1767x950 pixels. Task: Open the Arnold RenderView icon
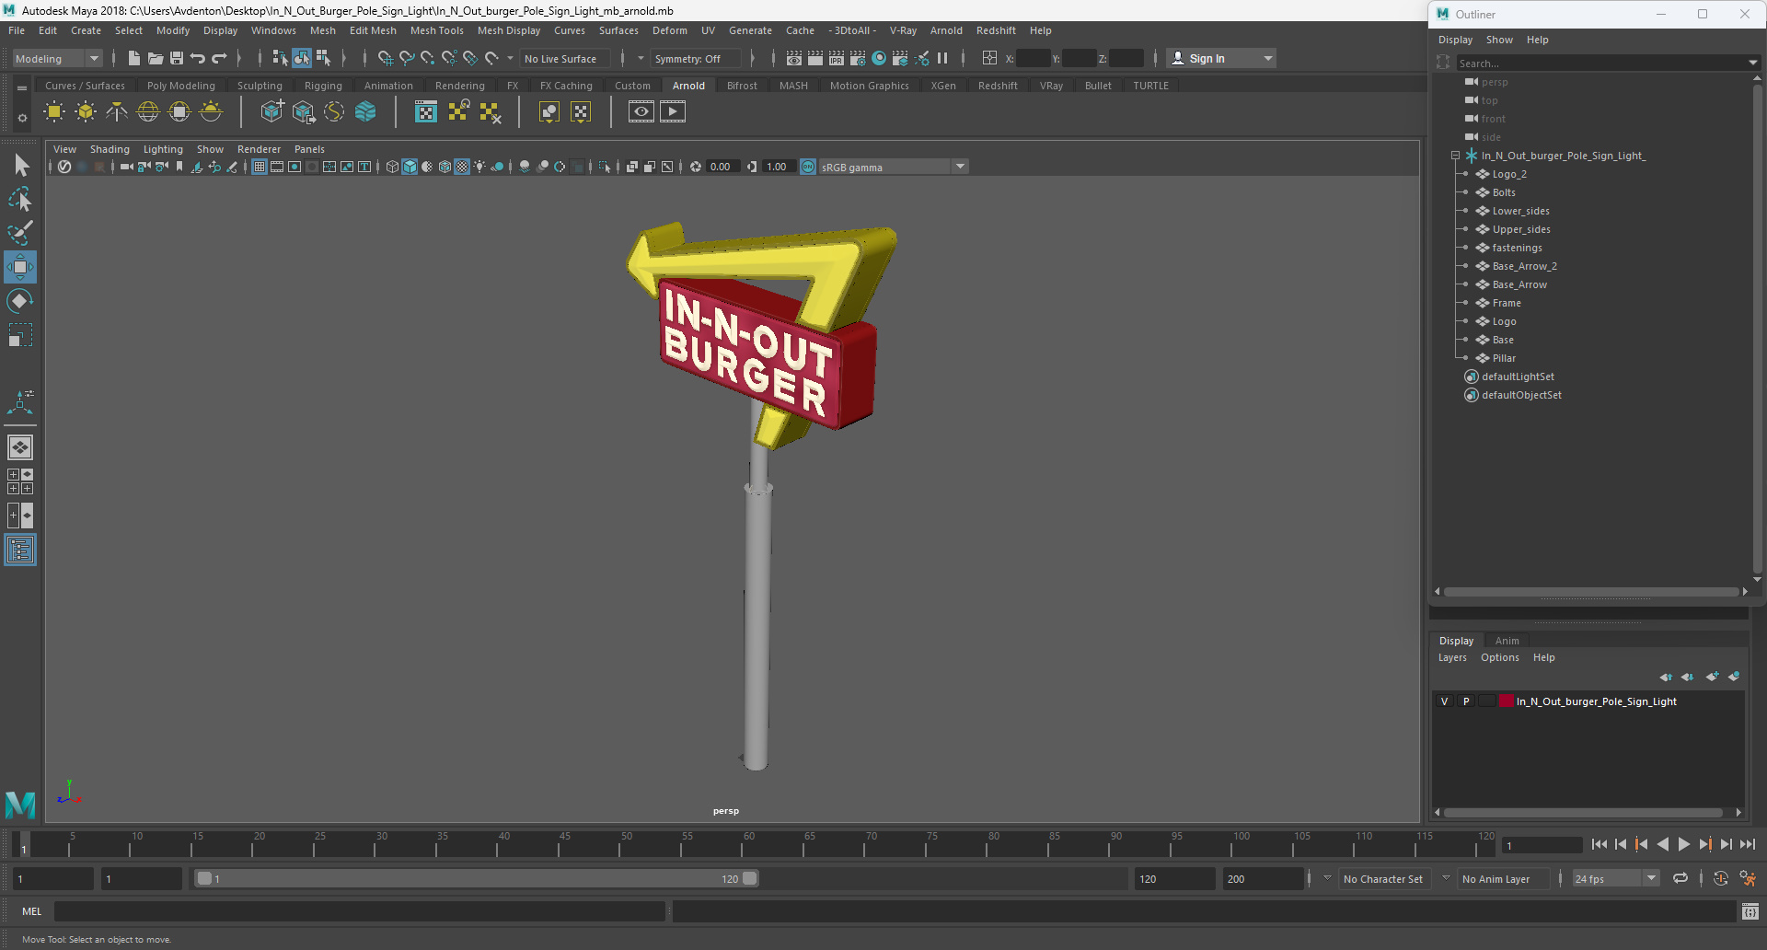(641, 112)
